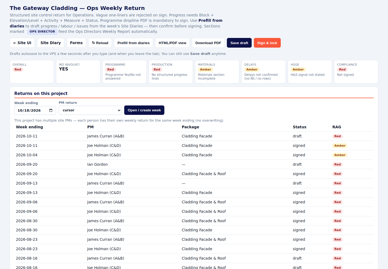Image resolution: width=388 pixels, height=269 pixels.
Task: Save the draft return
Action: 239,43
